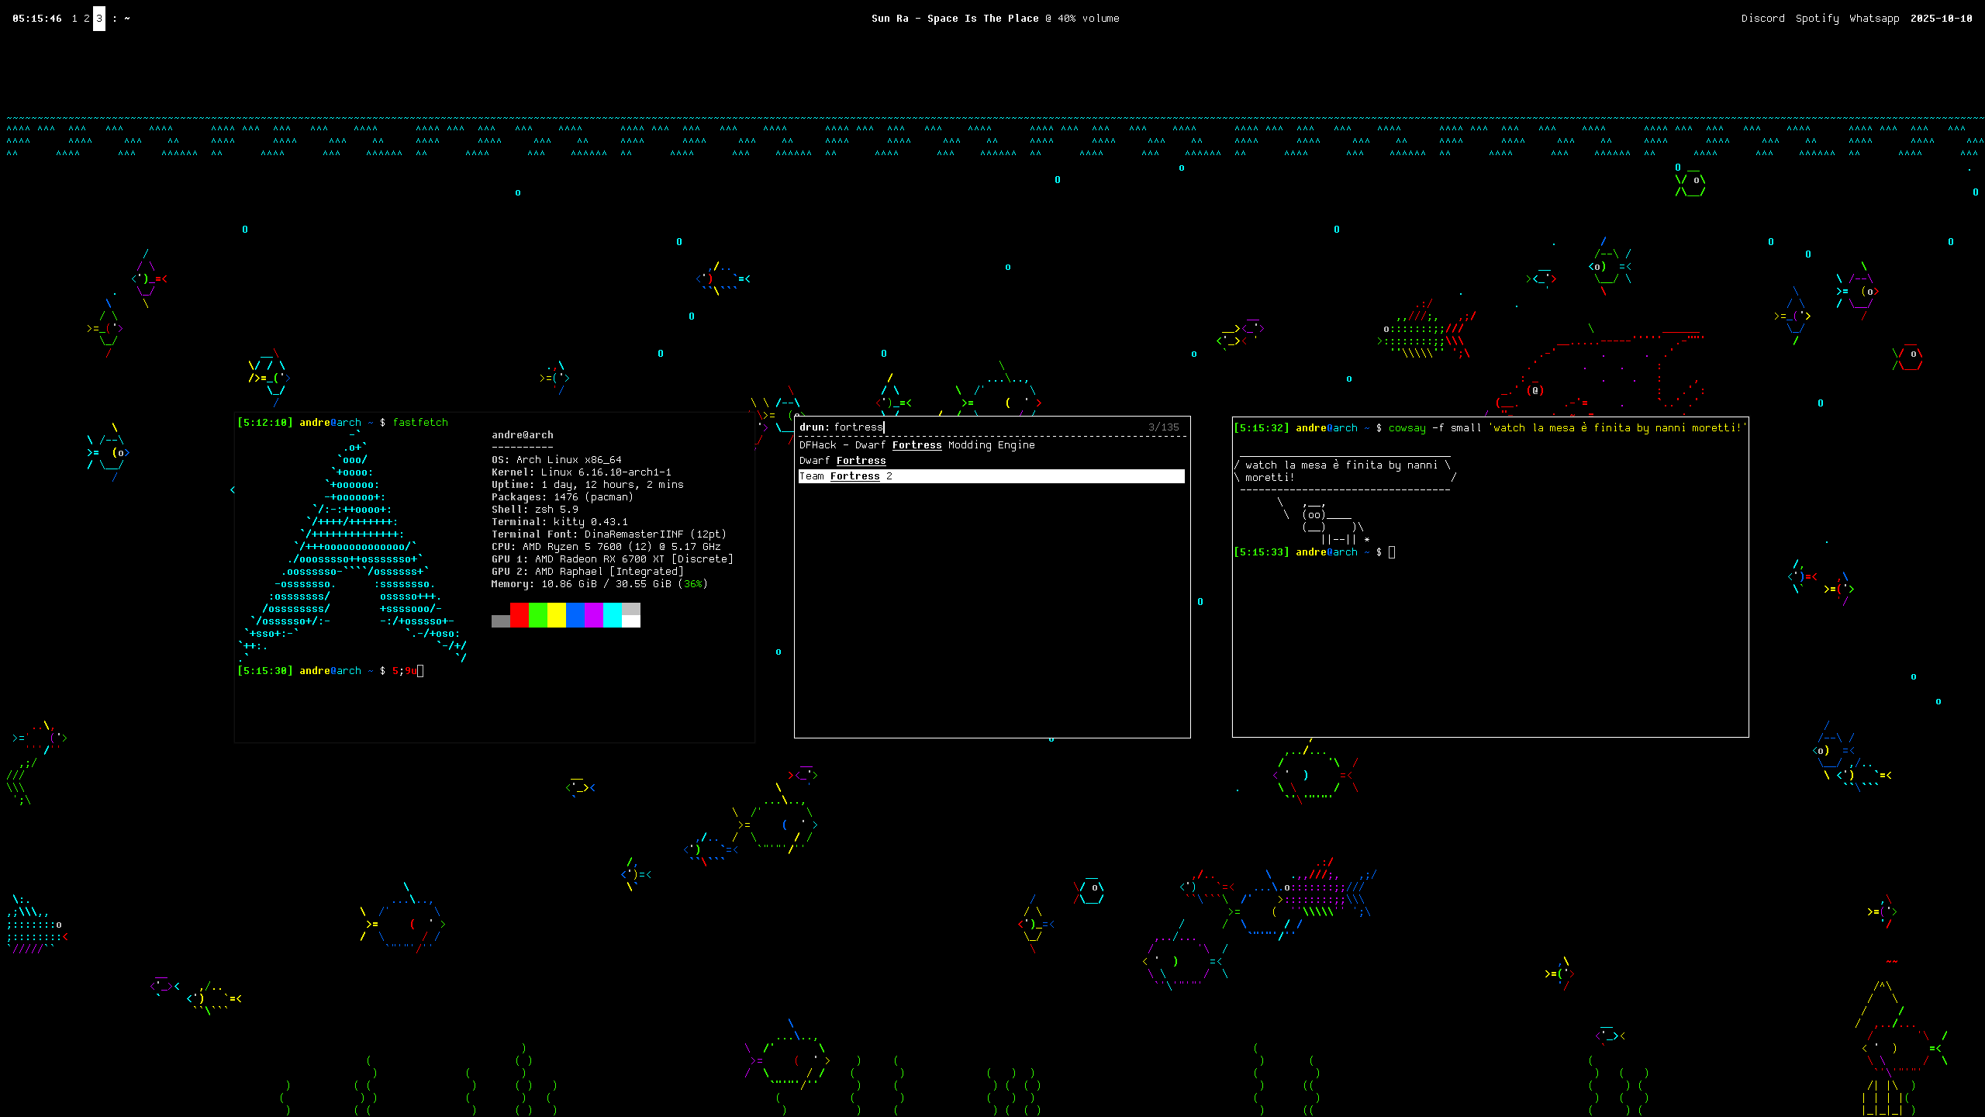The width and height of the screenshot is (1985, 1117).
Task: Open Whatsapp from the top bar
Action: [1874, 19]
